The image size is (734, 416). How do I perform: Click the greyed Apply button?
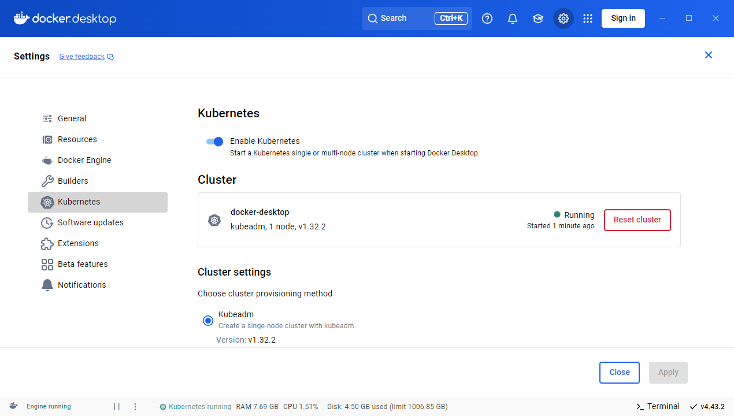click(x=668, y=373)
